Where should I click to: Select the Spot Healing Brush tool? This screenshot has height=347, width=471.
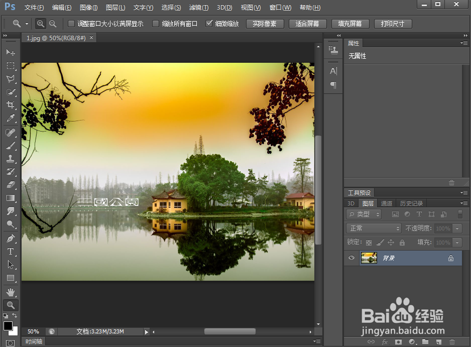[11, 133]
